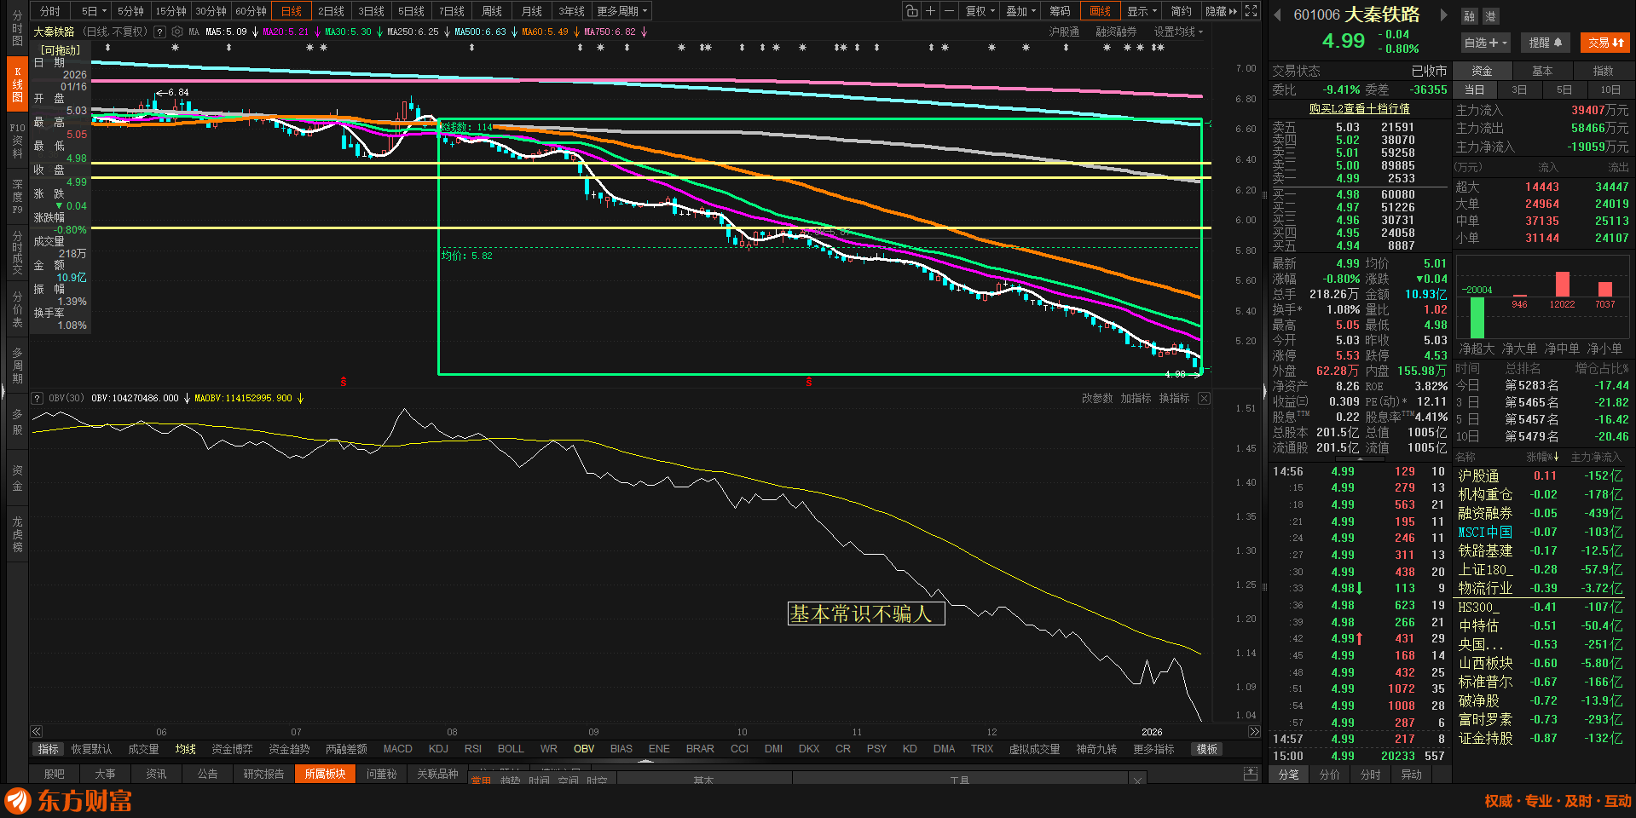The image size is (1636, 818).
Task: Open 基本 tab in right panel
Action: pos(1542,71)
